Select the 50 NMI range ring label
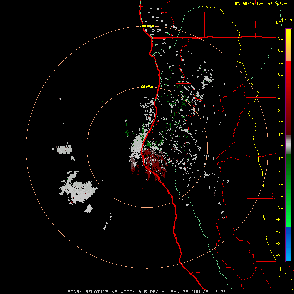Image resolution: width=294 pixels, height=294 pixels. (147, 87)
